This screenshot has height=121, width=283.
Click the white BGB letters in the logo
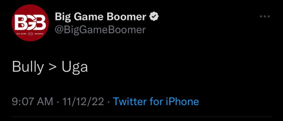(30, 23)
